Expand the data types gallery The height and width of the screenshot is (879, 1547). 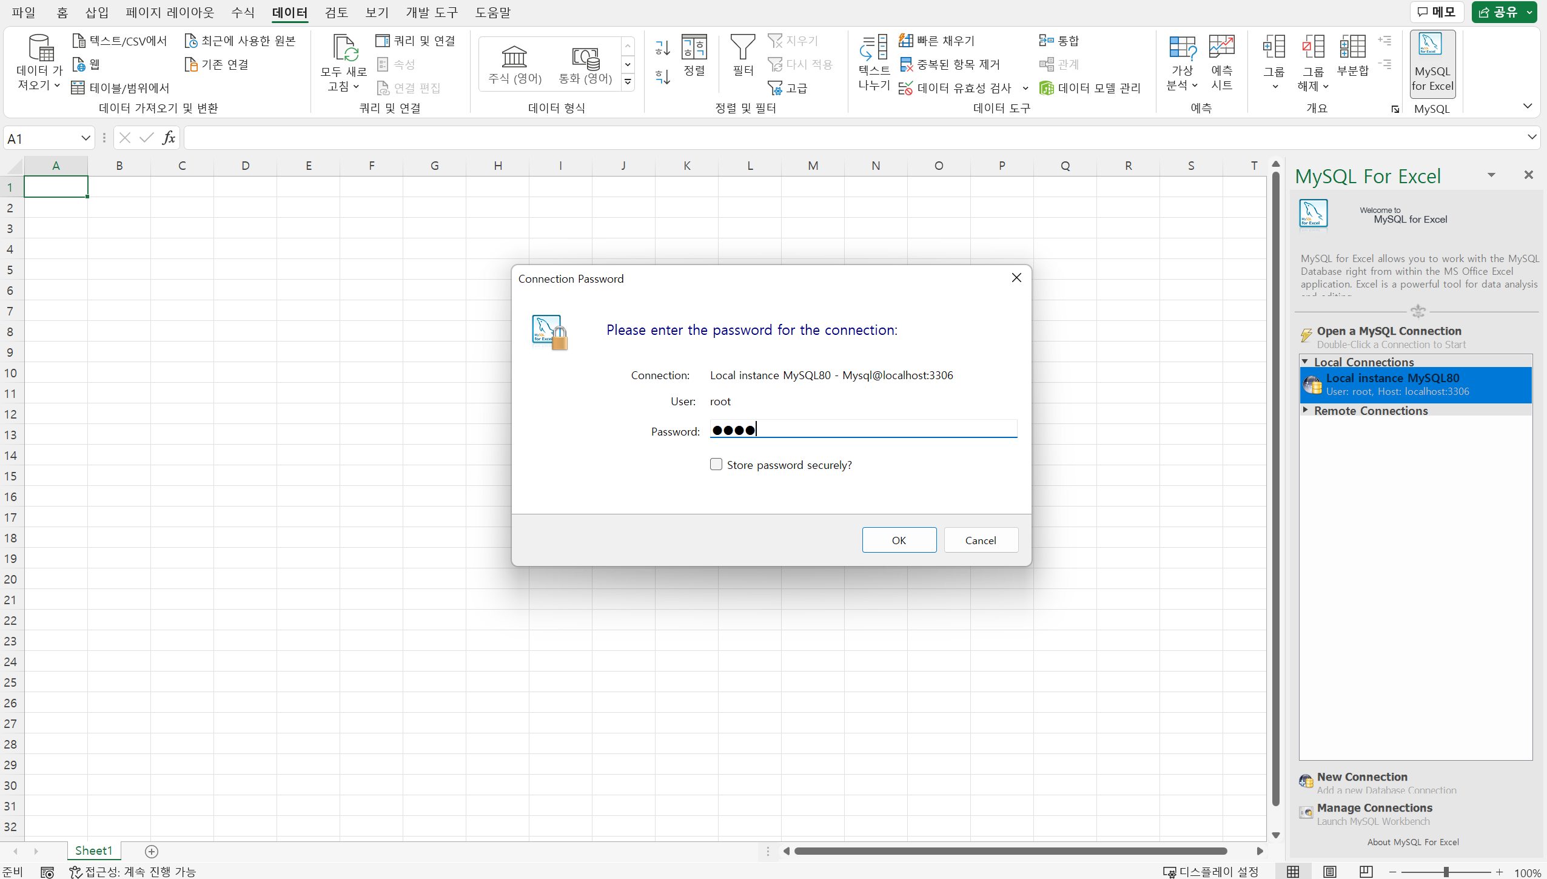pyautogui.click(x=628, y=81)
